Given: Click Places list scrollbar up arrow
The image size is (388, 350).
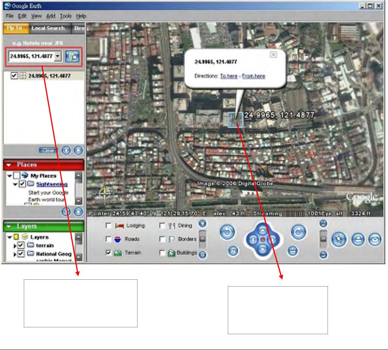Looking at the screenshot, I should tap(79, 175).
